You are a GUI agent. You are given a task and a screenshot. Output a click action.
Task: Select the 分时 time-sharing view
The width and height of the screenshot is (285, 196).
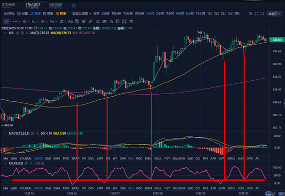[x=96, y=13]
